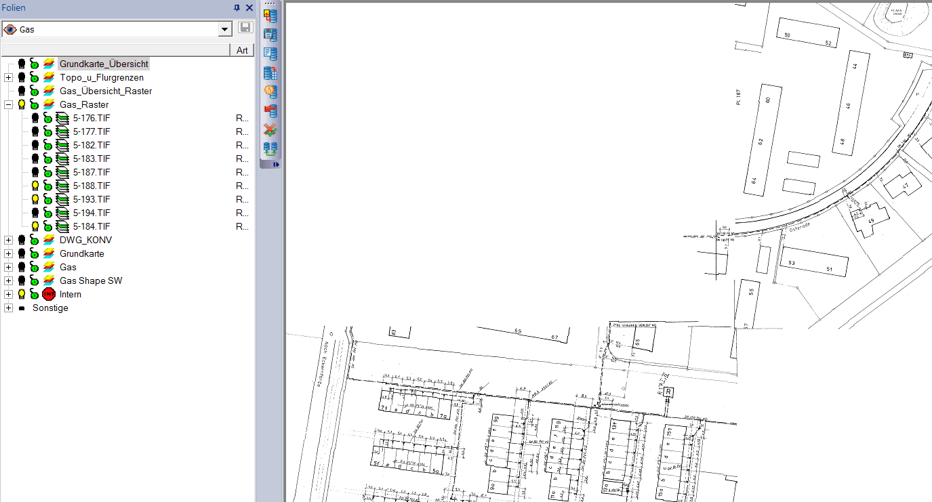Click the green lock icon of 5-177.TIF

(x=47, y=131)
